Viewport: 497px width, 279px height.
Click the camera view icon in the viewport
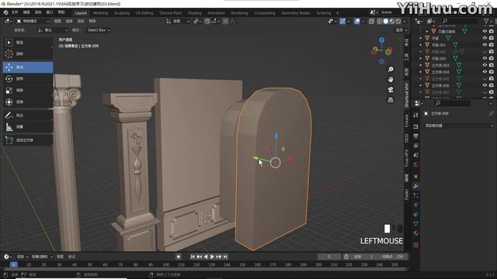pos(391,90)
